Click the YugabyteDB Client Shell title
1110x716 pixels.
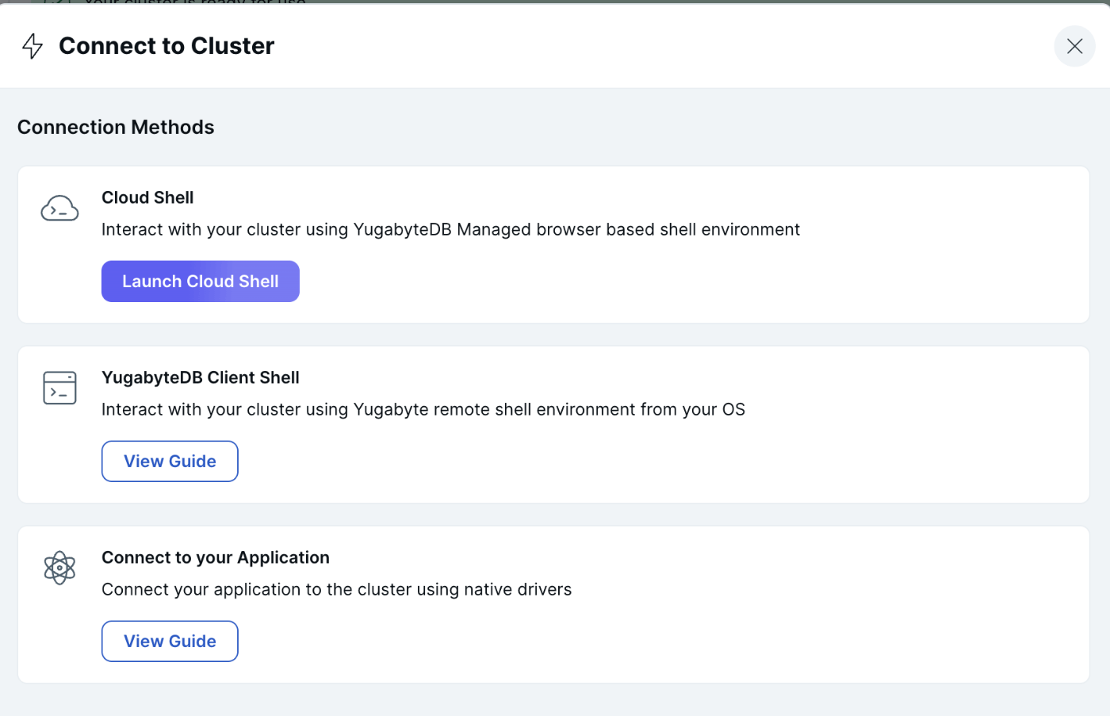coord(200,377)
